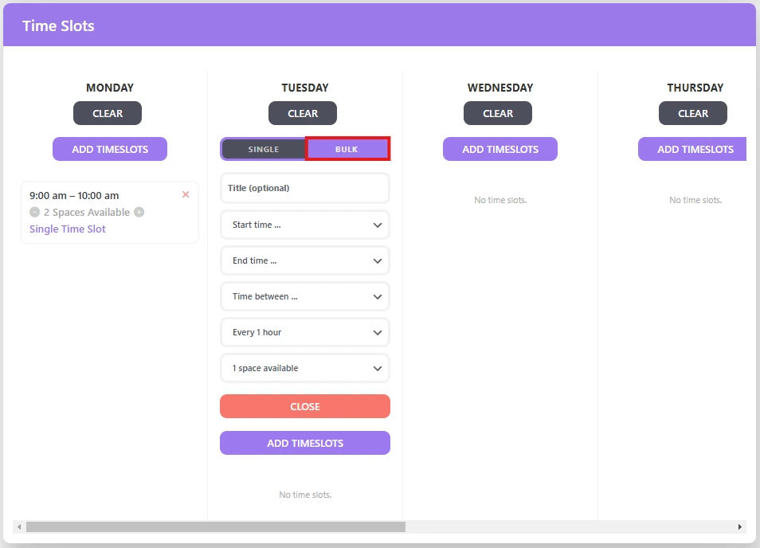Remove the 9:00 am – 10:00 am slot
This screenshot has height=548, width=760.
(x=186, y=194)
